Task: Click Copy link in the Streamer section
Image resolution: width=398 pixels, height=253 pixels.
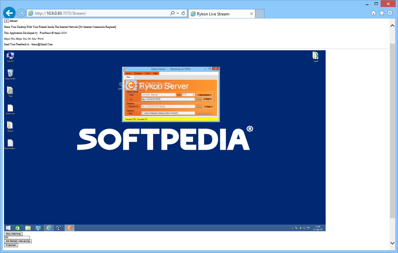Action: [199, 107]
